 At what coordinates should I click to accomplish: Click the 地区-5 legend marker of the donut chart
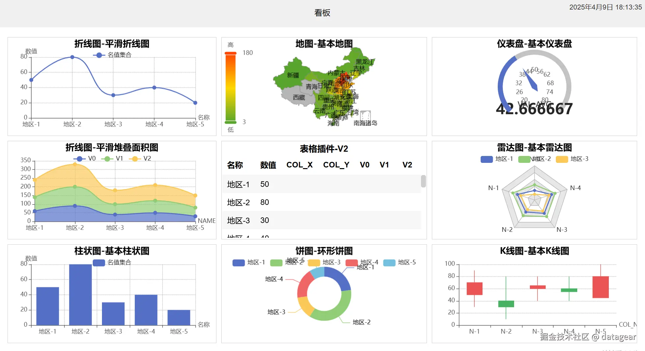(x=388, y=263)
